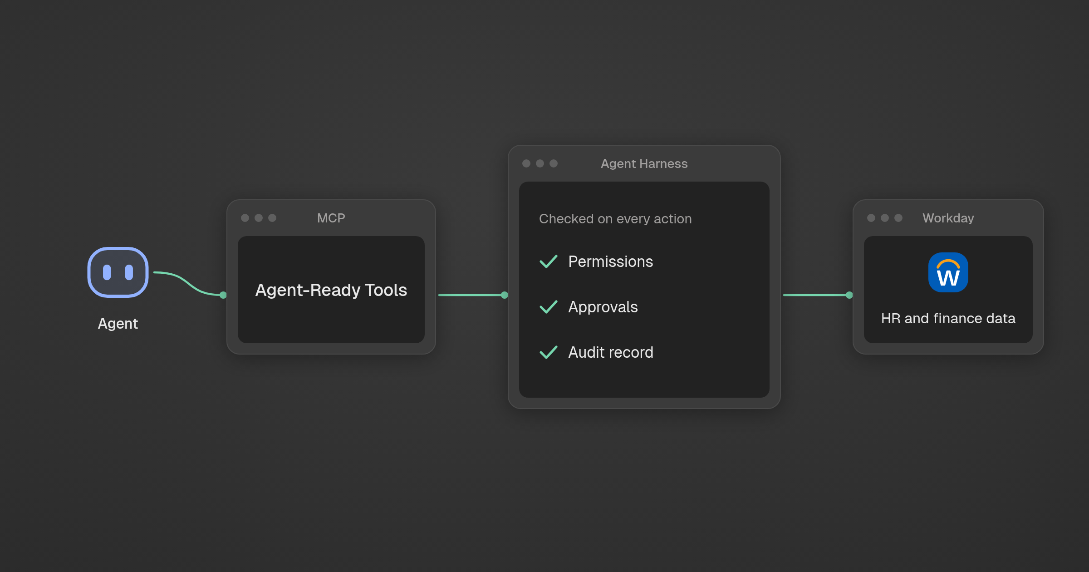Click the connector dot on Agent Harness edge
This screenshot has height=572, width=1089.
pyautogui.click(x=505, y=295)
